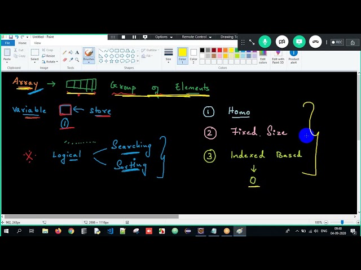Open Edit colors dialog
The width and height of the screenshot is (361, 270).
pyautogui.click(x=263, y=57)
